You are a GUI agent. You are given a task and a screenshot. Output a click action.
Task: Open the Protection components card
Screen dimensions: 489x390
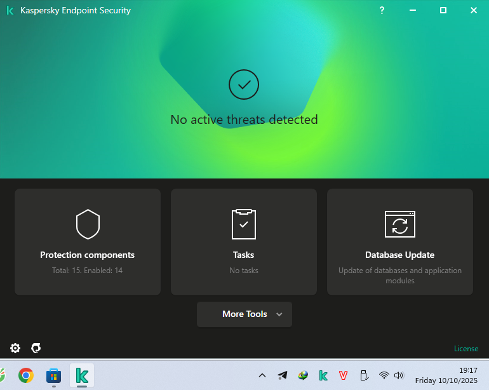[x=88, y=242]
